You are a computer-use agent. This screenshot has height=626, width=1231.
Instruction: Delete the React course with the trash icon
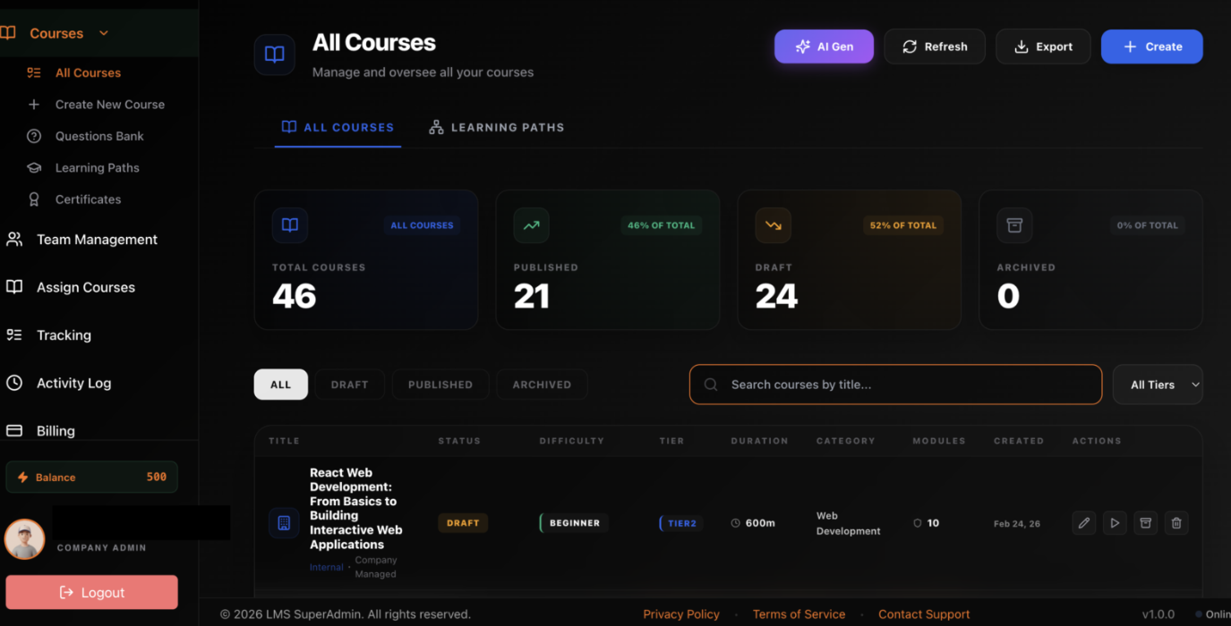[x=1175, y=522]
